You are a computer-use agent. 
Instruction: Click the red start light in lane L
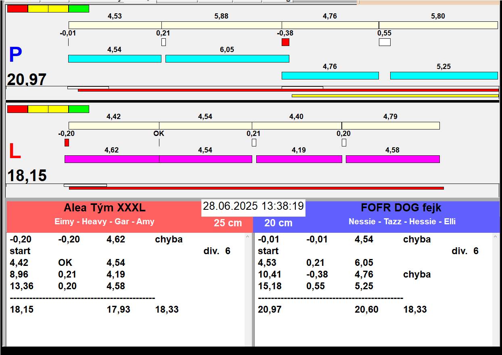click(x=18, y=109)
